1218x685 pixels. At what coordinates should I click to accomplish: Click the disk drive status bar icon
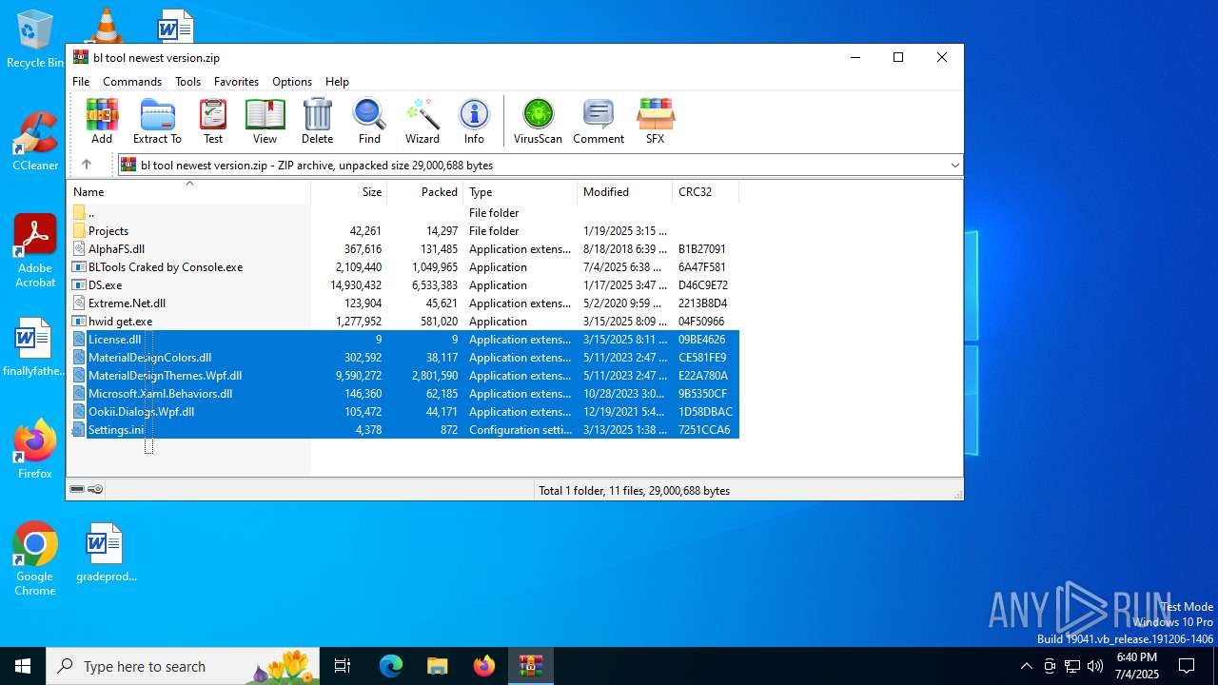coord(77,490)
